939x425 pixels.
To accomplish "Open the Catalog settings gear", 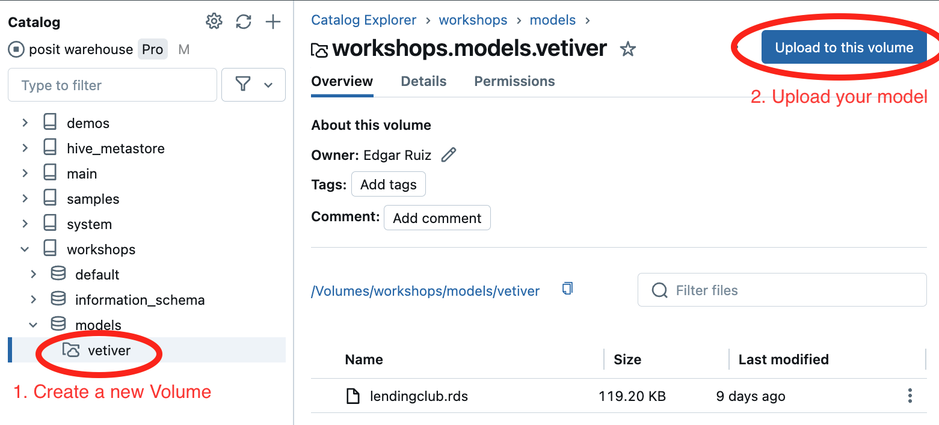I will (x=214, y=22).
